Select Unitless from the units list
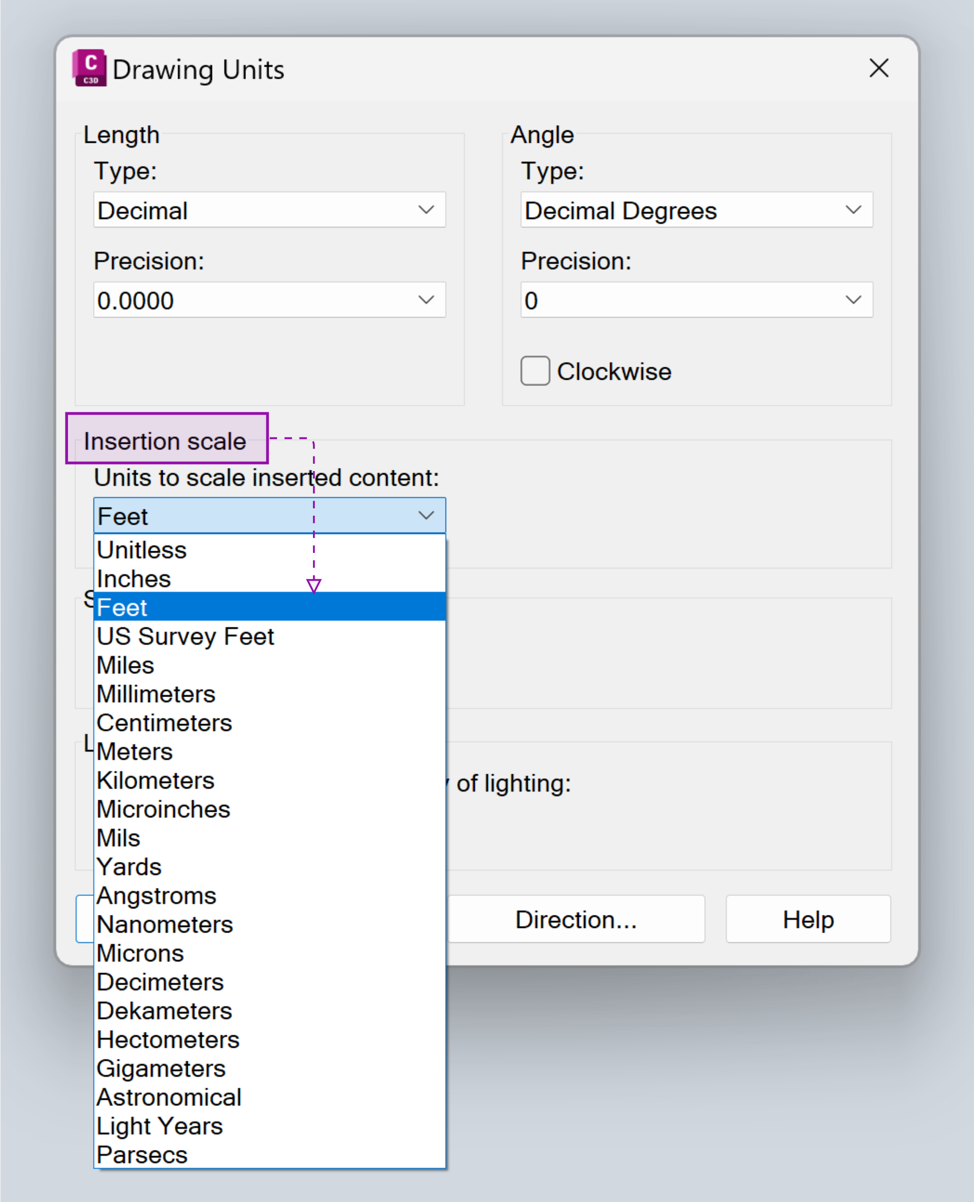 pyautogui.click(x=142, y=550)
